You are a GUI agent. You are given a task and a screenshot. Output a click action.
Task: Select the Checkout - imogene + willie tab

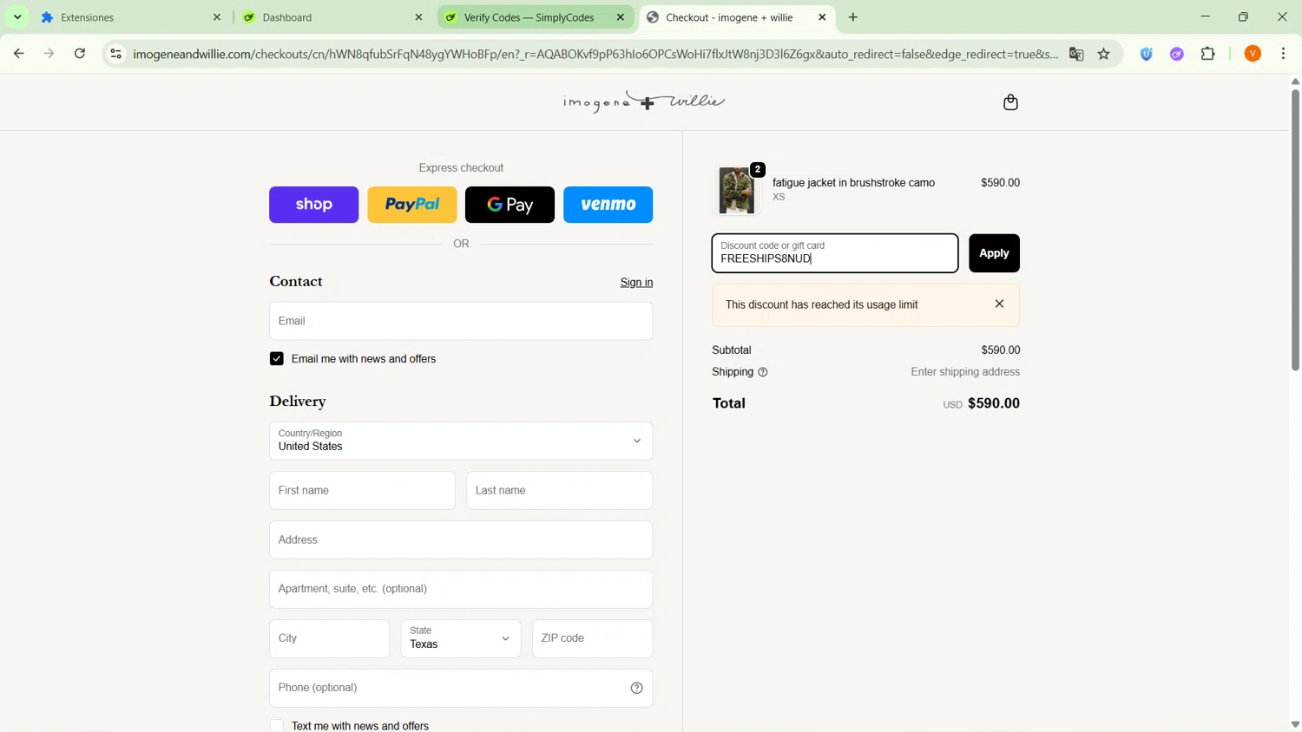coord(737,17)
